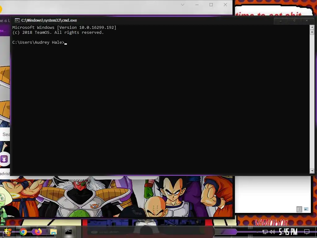Open the cmd.exe title bar system icon
Viewport: 317px width, 238px height.
[x=17, y=20]
